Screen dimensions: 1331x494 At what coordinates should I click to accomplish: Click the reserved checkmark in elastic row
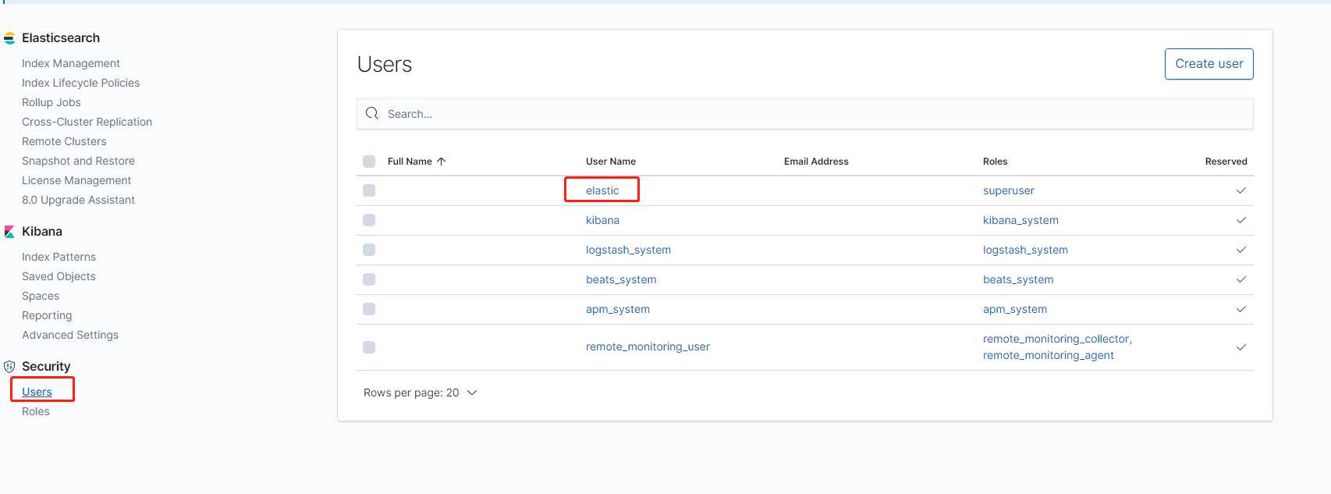[x=1240, y=190]
